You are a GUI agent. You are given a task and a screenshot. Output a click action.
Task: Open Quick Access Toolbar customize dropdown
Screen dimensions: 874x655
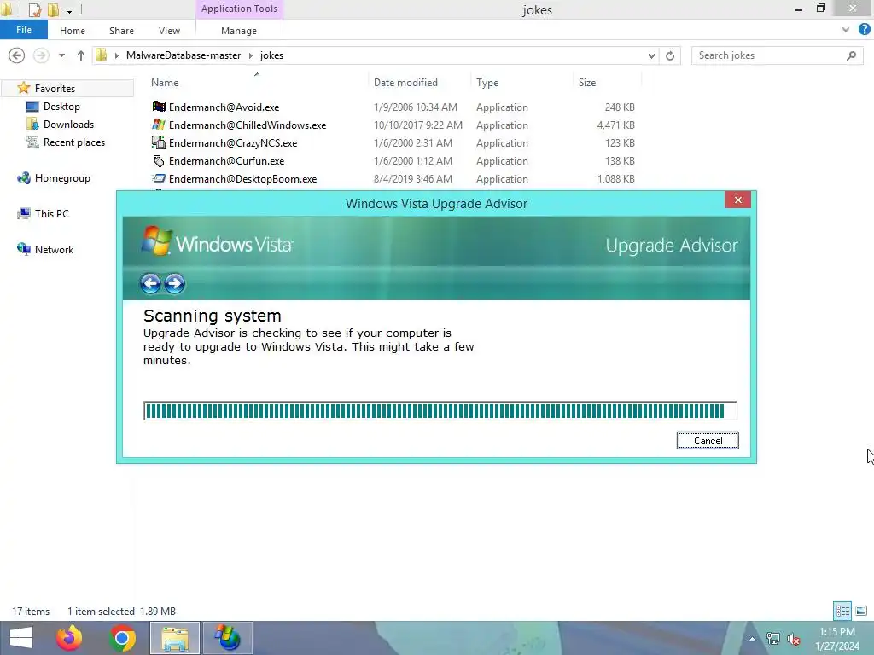point(69,10)
